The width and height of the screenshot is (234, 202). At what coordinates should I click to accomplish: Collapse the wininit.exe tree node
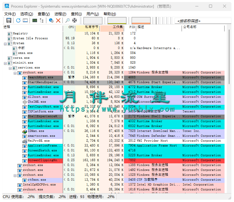click(5, 64)
